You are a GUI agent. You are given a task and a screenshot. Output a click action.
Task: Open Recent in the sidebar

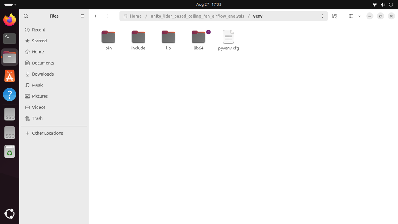(x=54, y=30)
